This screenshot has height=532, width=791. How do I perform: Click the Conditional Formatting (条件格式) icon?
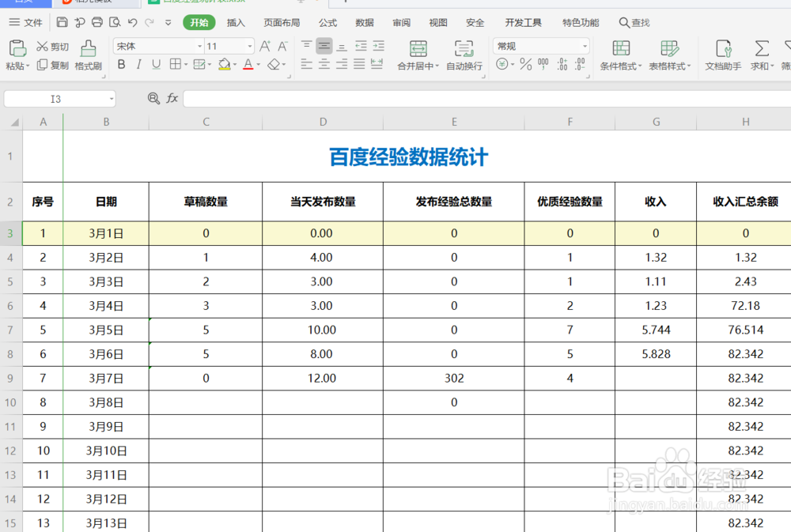(621, 48)
